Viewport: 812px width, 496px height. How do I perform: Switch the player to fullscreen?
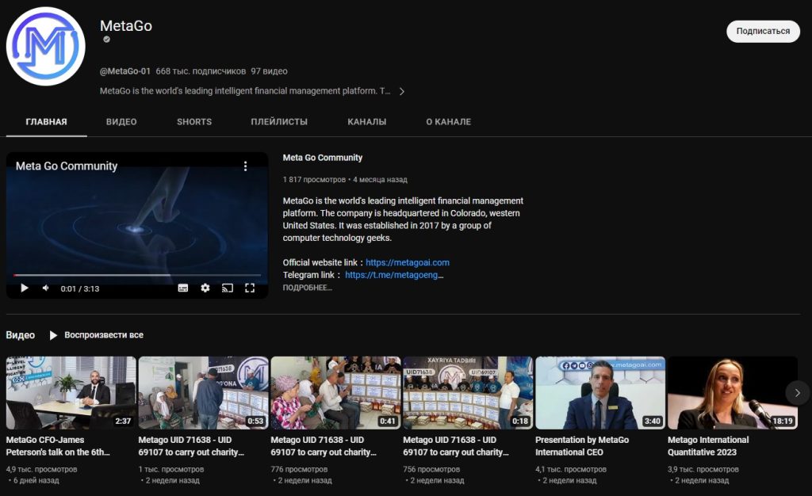[250, 288]
